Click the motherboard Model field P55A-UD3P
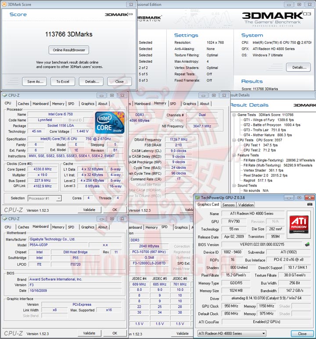The height and width of the screenshot is (339, 316). point(58,245)
